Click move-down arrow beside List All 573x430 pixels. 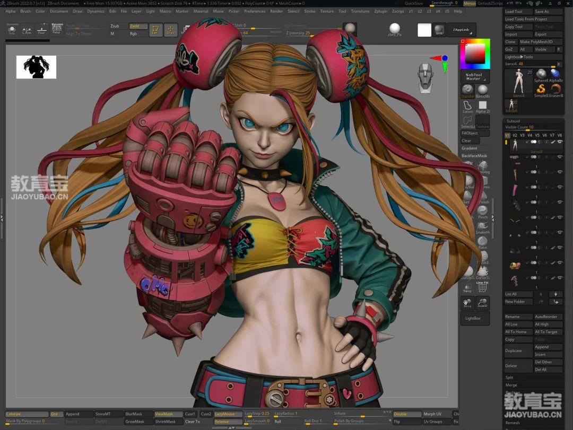556,294
